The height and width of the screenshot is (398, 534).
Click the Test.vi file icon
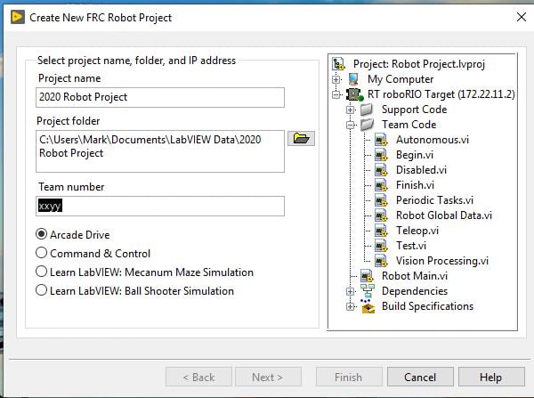(381, 246)
